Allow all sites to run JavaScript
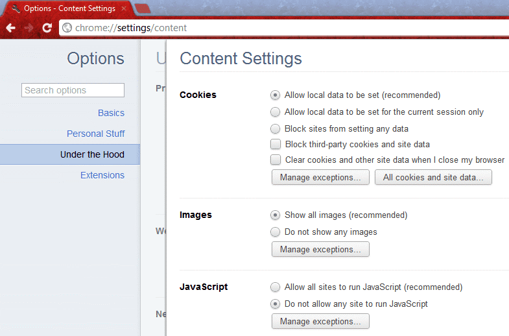The image size is (509, 336). [x=275, y=287]
